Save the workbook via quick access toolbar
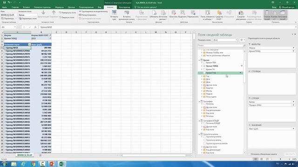Image resolution: width=298 pixels, height=167 pixels. click(4, 2)
